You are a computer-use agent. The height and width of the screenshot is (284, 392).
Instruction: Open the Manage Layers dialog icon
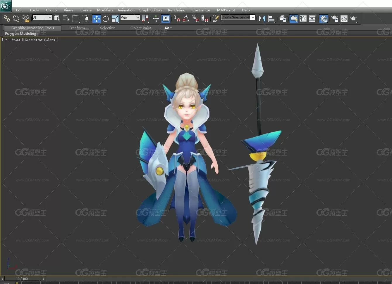click(x=283, y=19)
